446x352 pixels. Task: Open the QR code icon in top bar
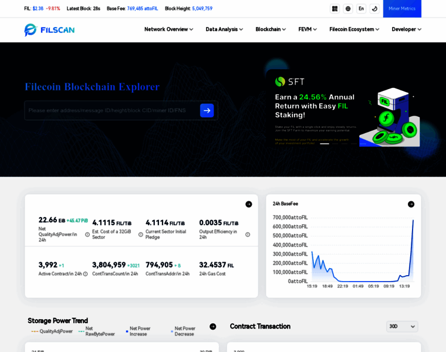(334, 9)
